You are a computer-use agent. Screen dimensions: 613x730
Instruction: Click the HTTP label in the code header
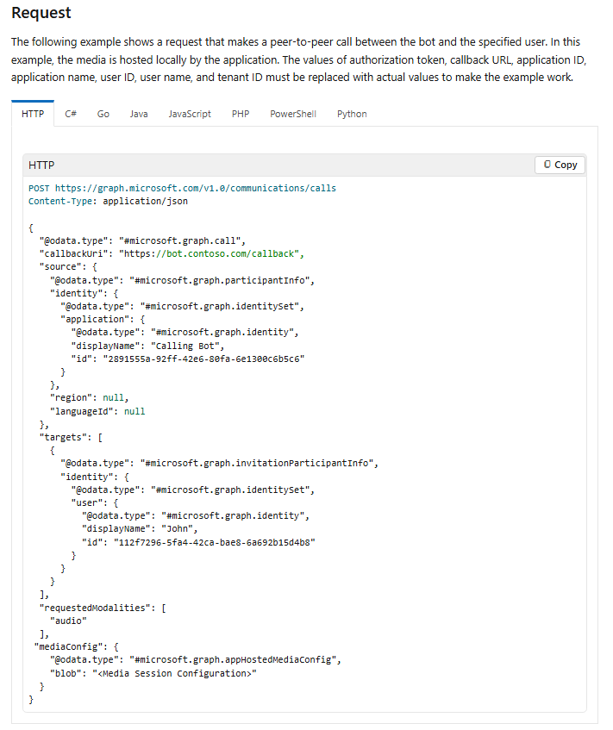[x=41, y=165]
